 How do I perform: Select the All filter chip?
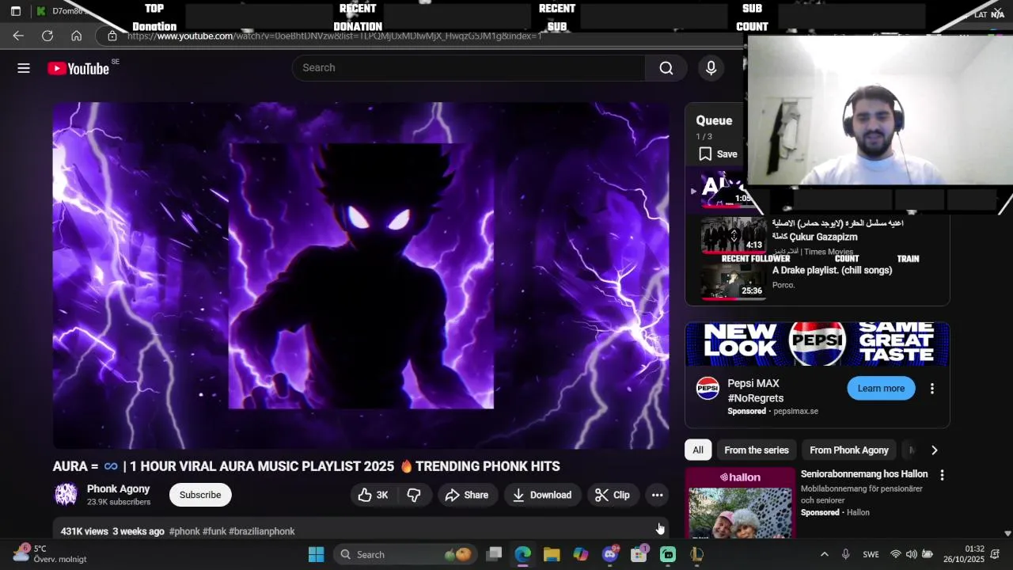point(698,450)
